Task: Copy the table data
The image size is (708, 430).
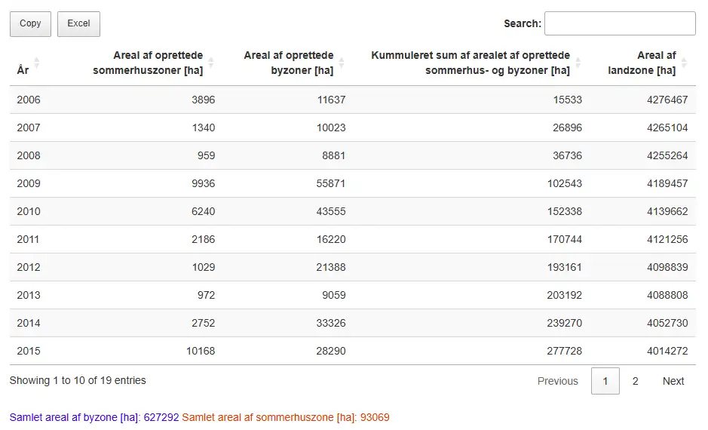Action: coord(30,24)
